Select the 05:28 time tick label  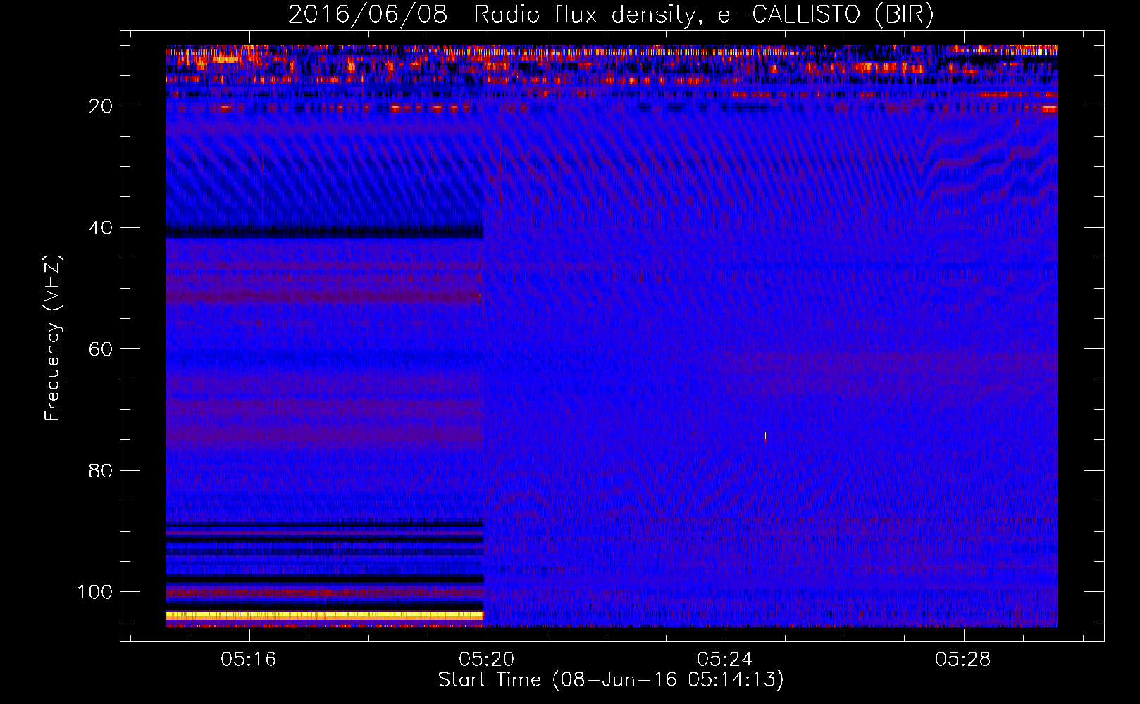[x=962, y=660]
